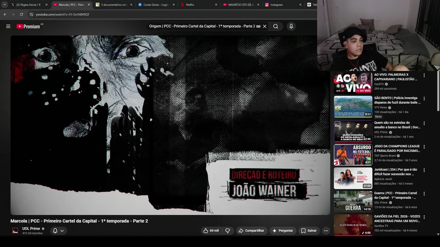This screenshot has width=440, height=247.
Task: Close the Netflix tab
Action: tap(216, 5)
